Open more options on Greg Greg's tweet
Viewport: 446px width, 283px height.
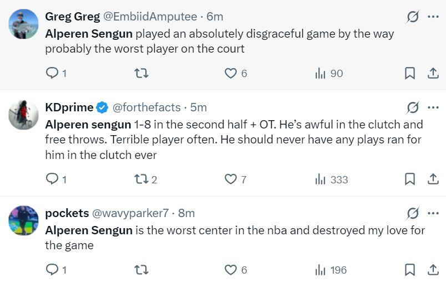point(433,17)
